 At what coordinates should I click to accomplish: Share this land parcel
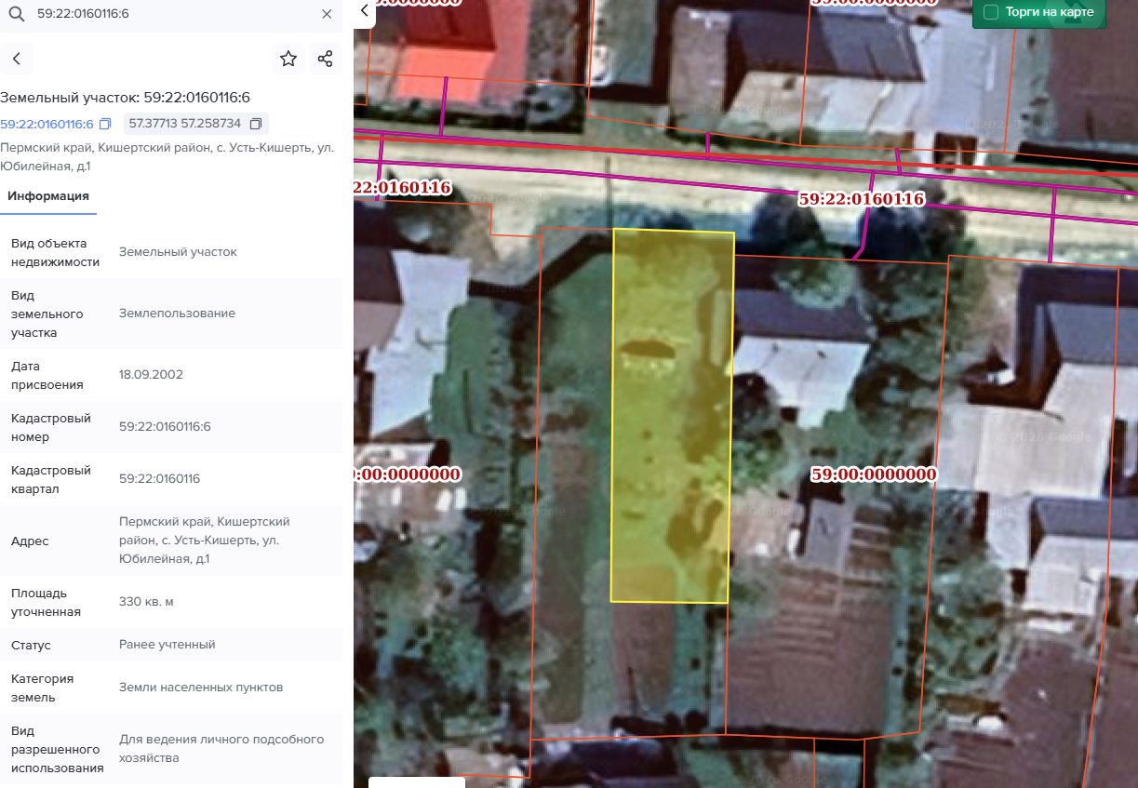tap(325, 59)
